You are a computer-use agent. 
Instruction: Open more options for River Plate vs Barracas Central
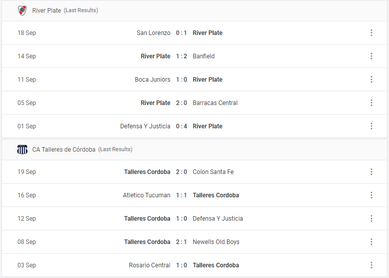pyautogui.click(x=371, y=102)
